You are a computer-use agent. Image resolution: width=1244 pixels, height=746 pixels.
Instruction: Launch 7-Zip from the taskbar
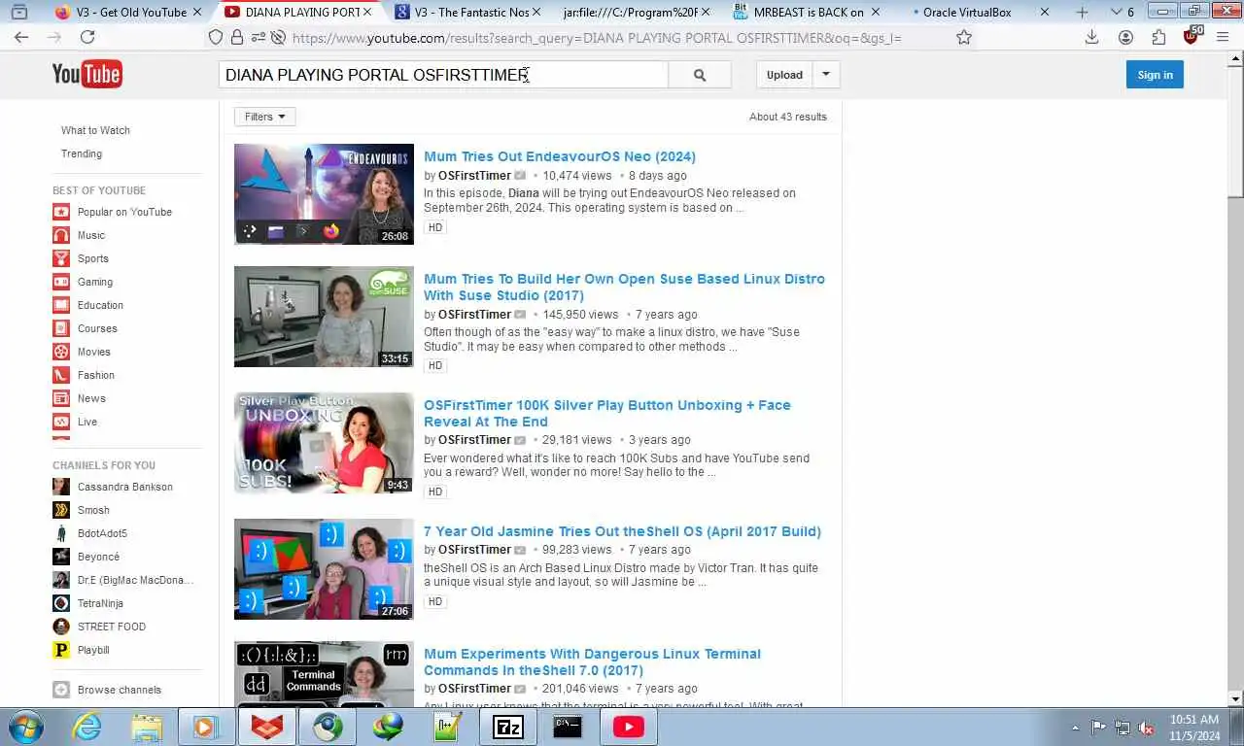pos(508,726)
